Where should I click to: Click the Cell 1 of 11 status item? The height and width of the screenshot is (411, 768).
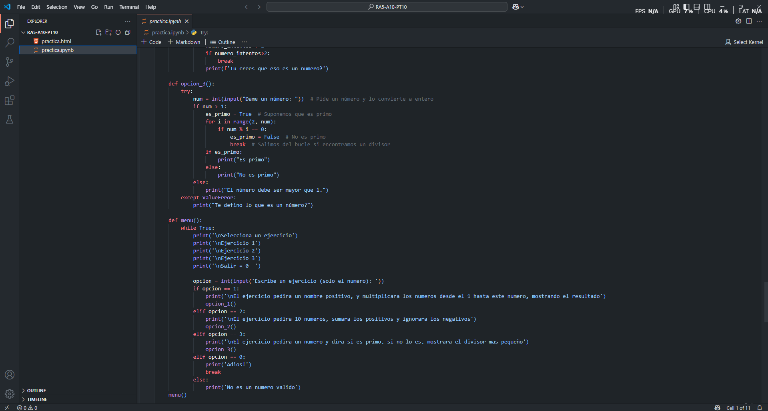click(x=738, y=408)
